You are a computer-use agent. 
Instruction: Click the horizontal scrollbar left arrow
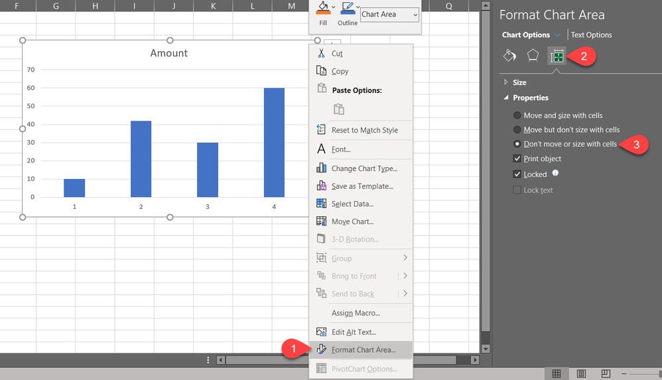220,360
